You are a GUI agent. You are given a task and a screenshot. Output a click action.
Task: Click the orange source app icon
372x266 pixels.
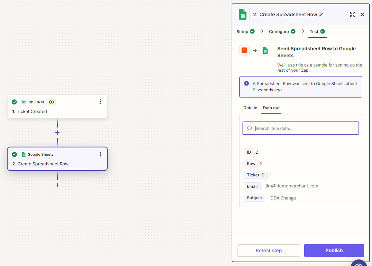[x=244, y=50]
